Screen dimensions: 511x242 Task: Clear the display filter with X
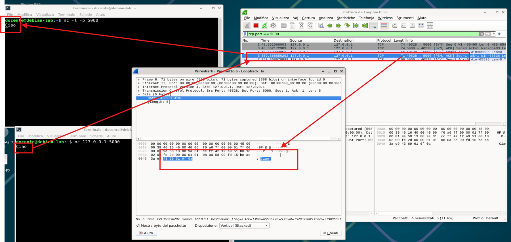click(482, 34)
